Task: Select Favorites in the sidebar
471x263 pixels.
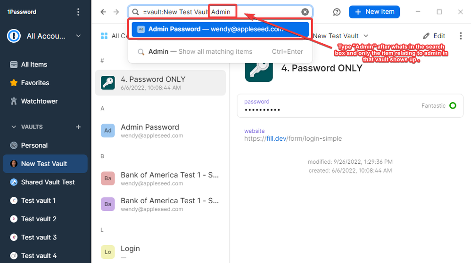Action: click(x=35, y=83)
